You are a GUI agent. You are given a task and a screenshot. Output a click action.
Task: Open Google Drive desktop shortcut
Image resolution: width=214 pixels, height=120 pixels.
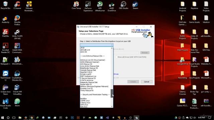(183, 61)
